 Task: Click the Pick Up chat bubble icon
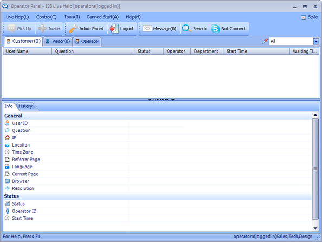[11, 28]
